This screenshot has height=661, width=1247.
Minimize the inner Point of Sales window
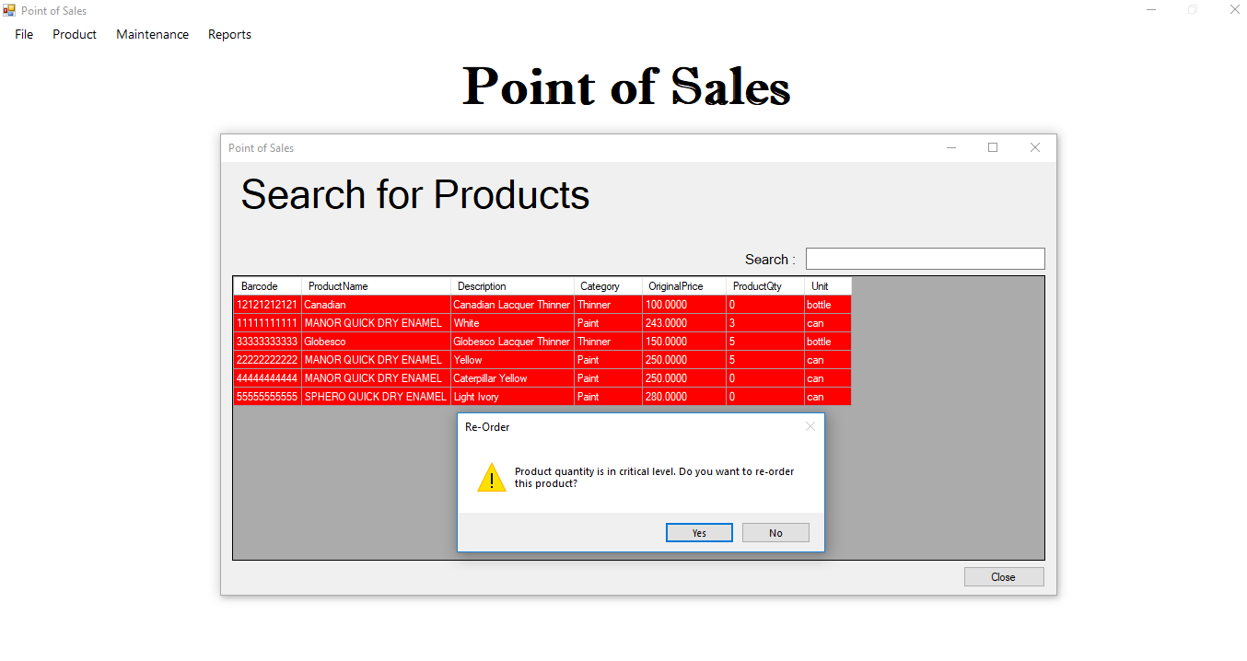(951, 147)
